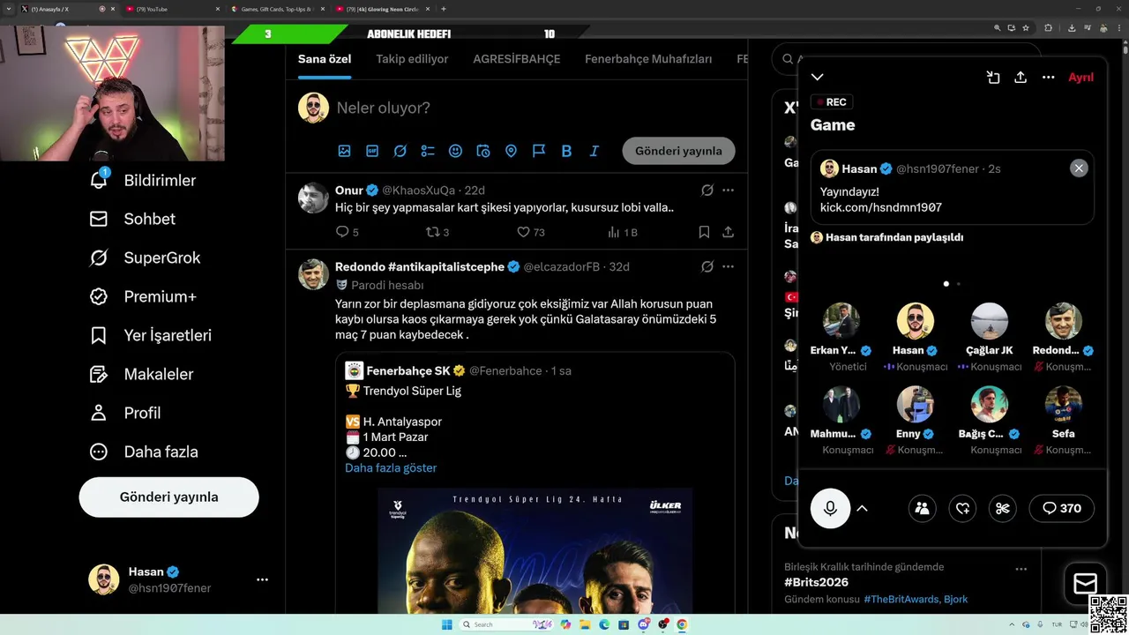The image size is (1129, 635).
Task: Switch to YouTube browser tab
Action: point(170,9)
